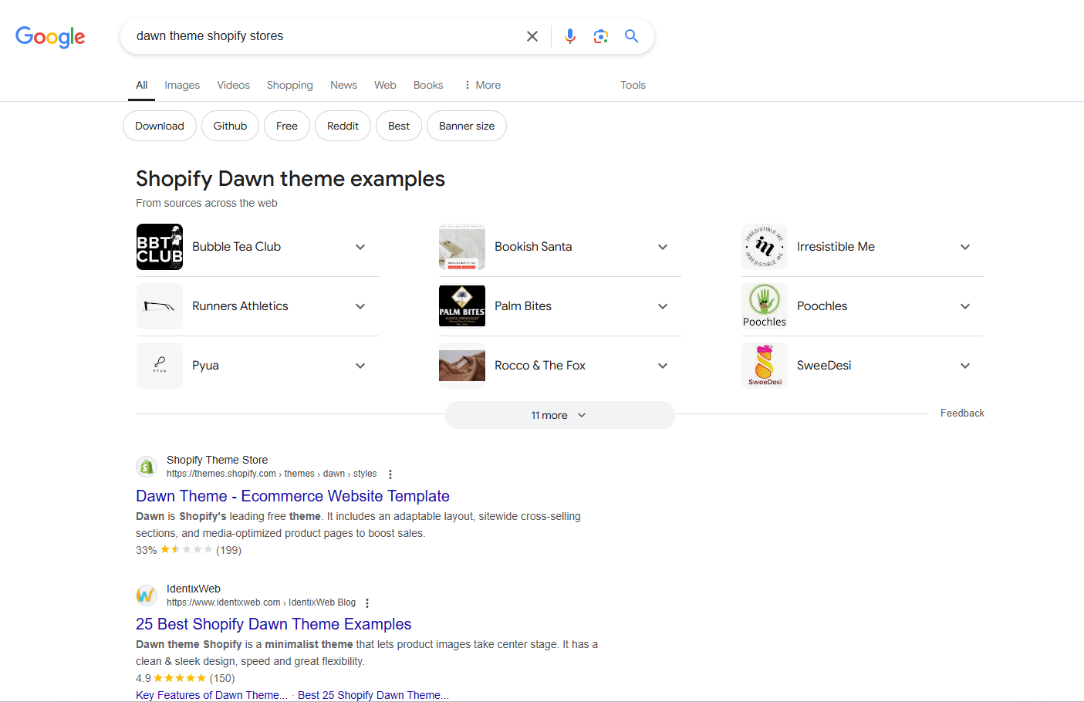Click Irresistible Me name
The width and height of the screenshot is (1084, 702).
coord(836,247)
